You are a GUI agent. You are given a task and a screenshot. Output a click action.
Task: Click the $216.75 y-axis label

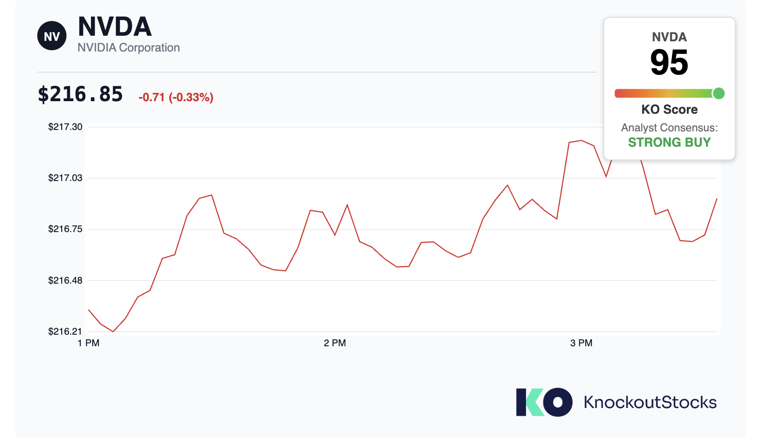point(65,229)
